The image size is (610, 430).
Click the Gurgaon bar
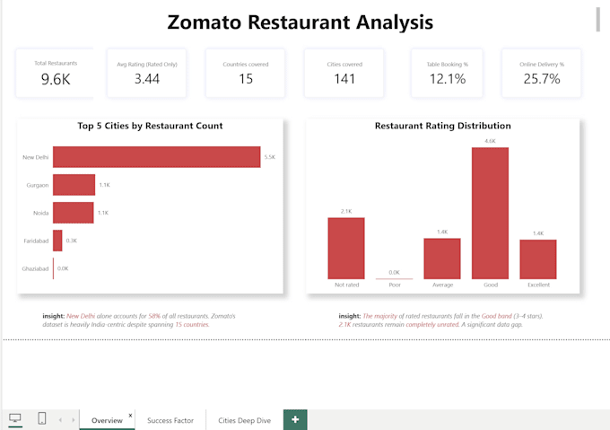[x=74, y=185]
